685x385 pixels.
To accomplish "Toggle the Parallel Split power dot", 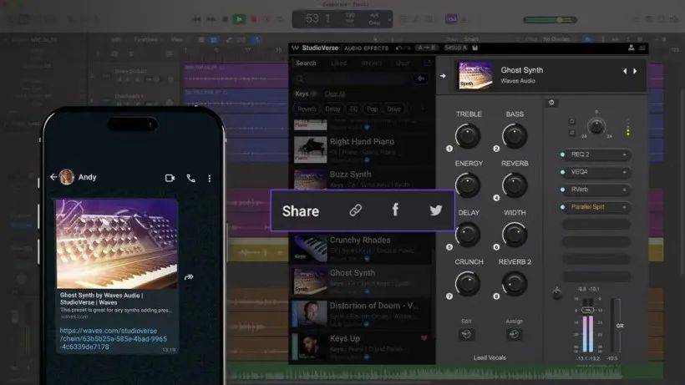I will tap(563, 207).
